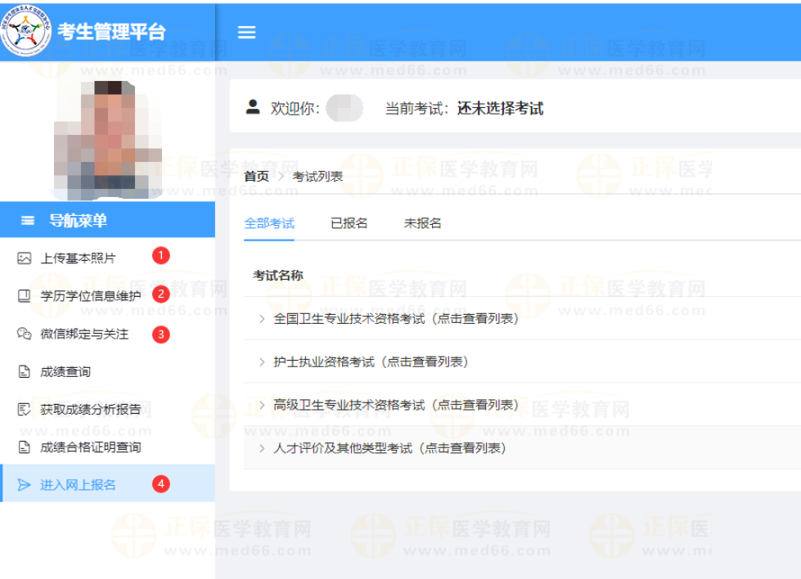801x579 pixels.
Task: Click the platform logo in top-left
Action: 25,31
